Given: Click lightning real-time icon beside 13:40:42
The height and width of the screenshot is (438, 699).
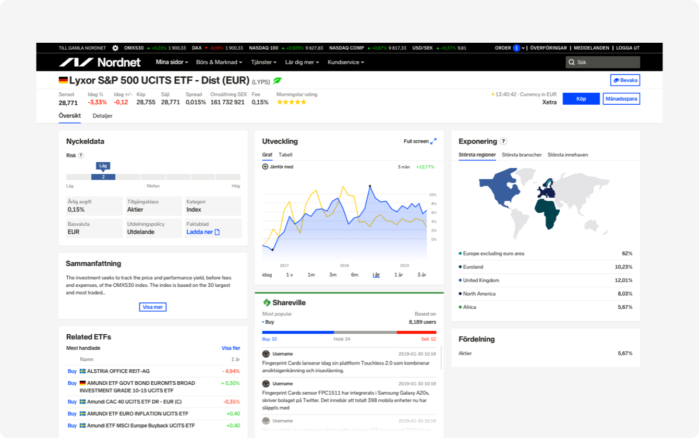Looking at the screenshot, I should click(x=493, y=94).
